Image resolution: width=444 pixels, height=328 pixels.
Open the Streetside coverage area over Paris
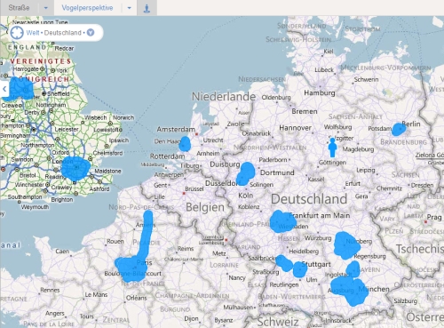pyautogui.click(x=131, y=269)
